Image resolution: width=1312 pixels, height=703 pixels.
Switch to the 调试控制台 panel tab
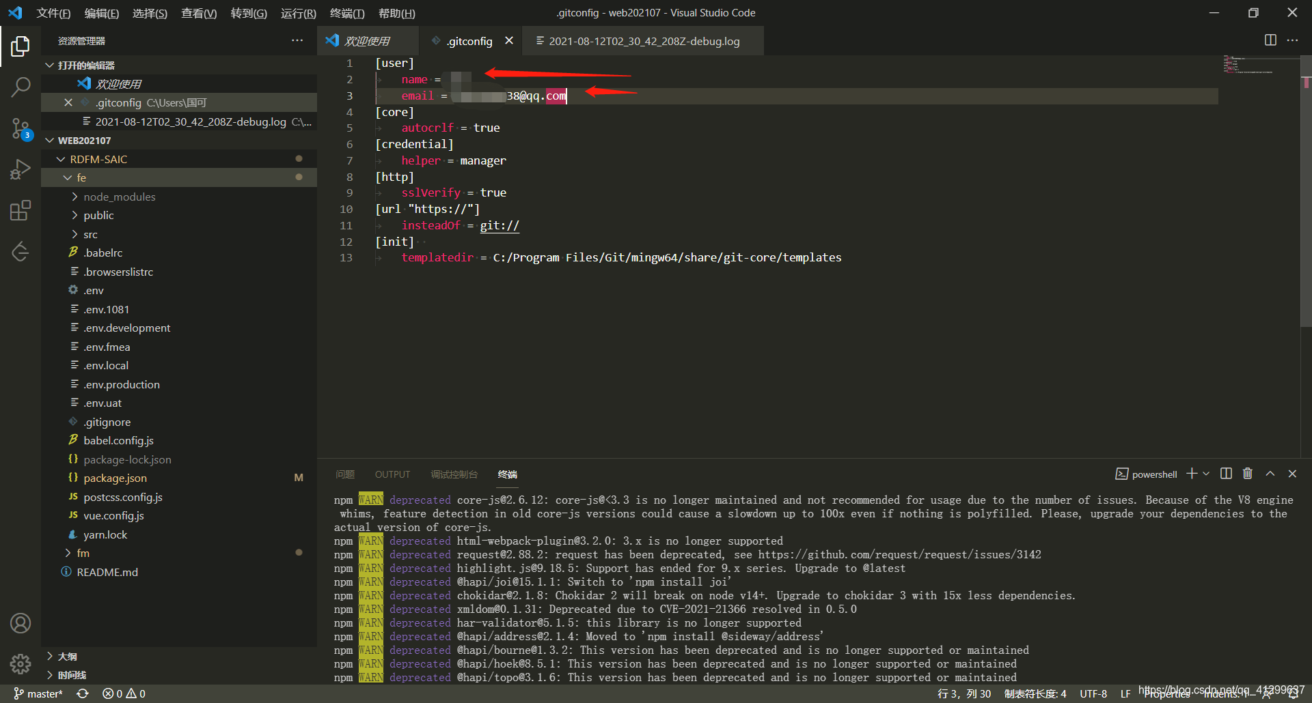[x=454, y=474]
